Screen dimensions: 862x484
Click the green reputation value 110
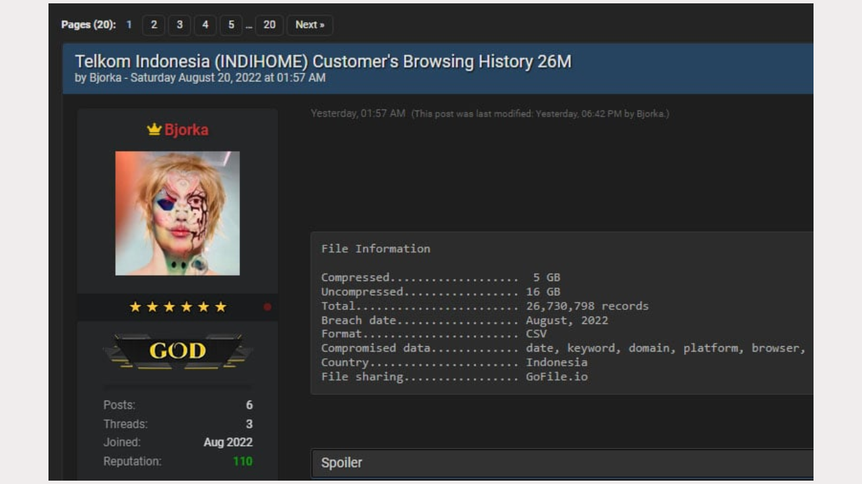click(243, 461)
